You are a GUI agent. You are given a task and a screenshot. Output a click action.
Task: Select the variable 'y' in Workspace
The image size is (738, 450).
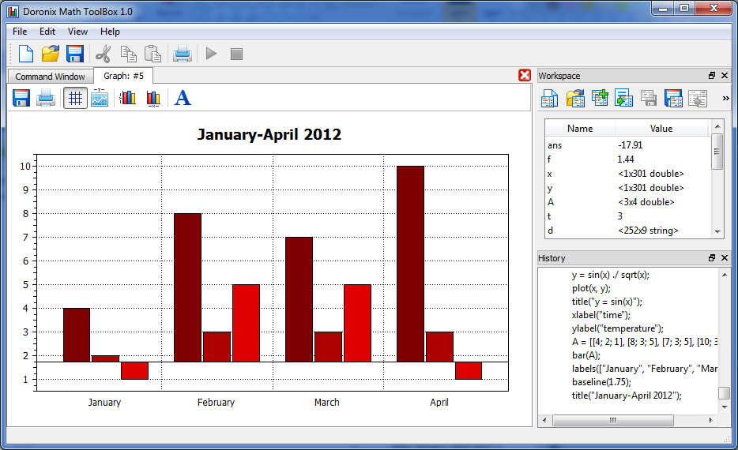point(628,188)
